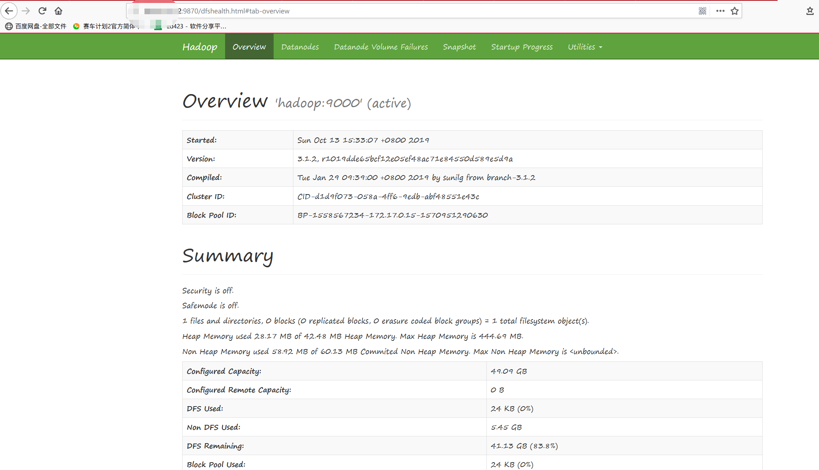Open the downloads icon at top right

(x=810, y=11)
